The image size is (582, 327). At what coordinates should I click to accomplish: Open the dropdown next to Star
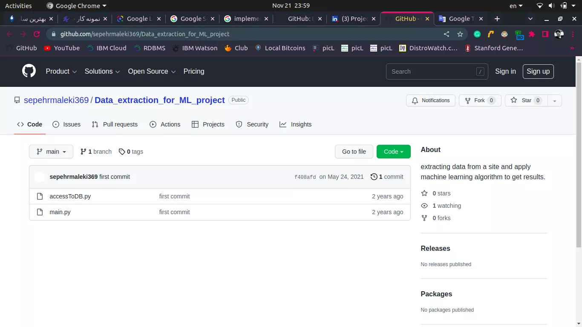(555, 100)
